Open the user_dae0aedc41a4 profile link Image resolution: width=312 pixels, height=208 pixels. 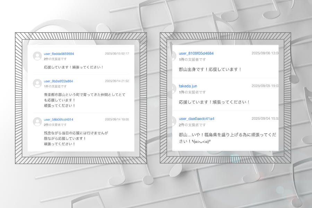[196, 119]
